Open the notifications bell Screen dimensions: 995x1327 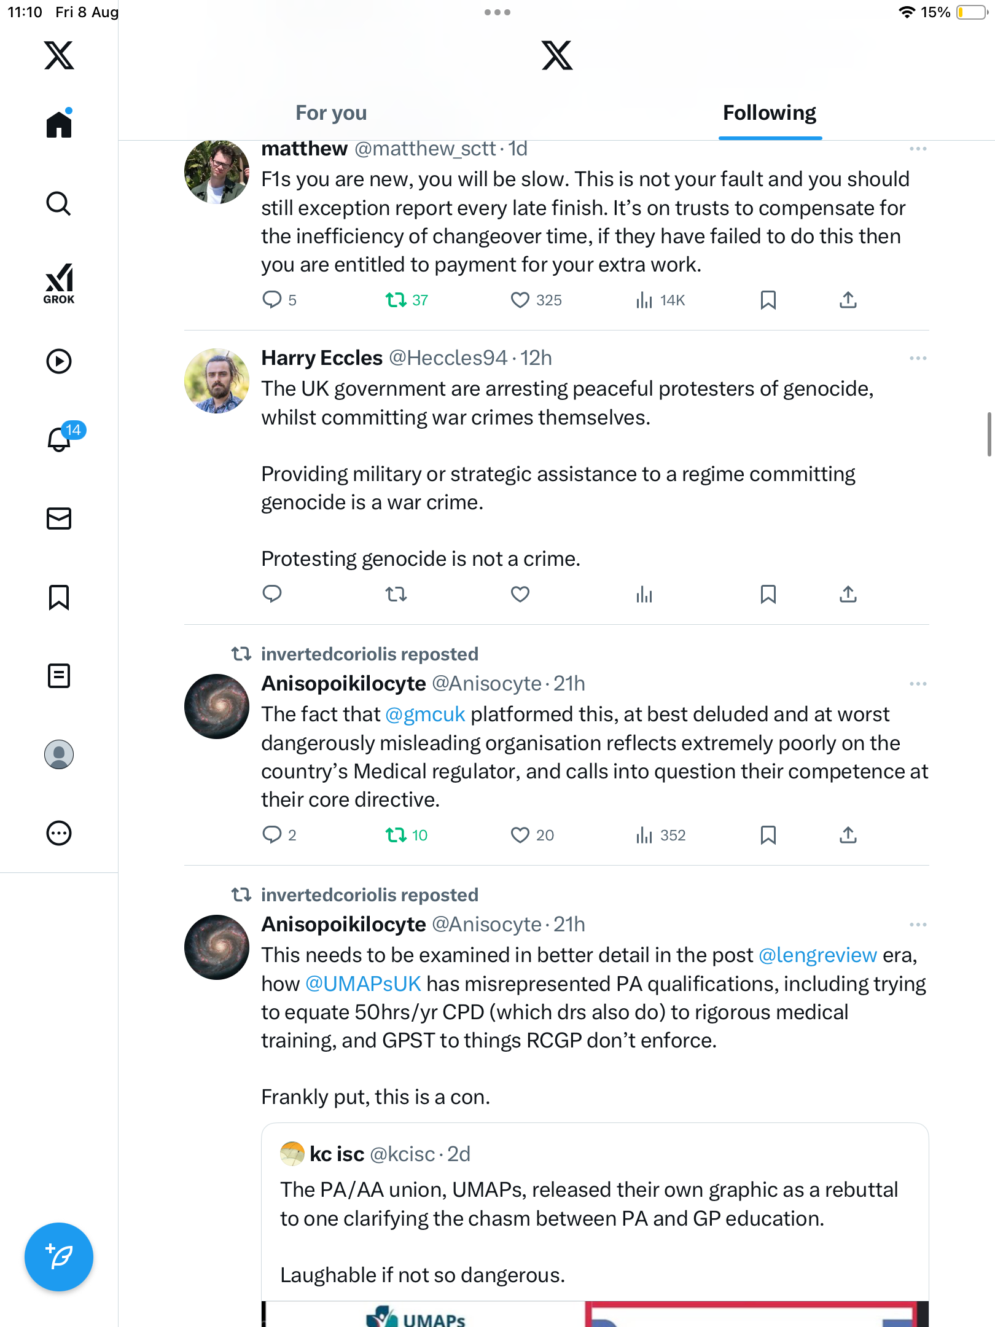[60, 439]
